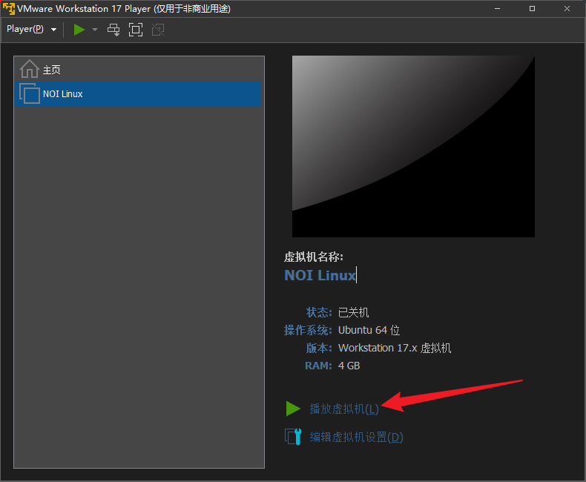Image resolution: width=586 pixels, height=482 pixels.
Task: Click the NOI Linux name heading
Action: (320, 275)
